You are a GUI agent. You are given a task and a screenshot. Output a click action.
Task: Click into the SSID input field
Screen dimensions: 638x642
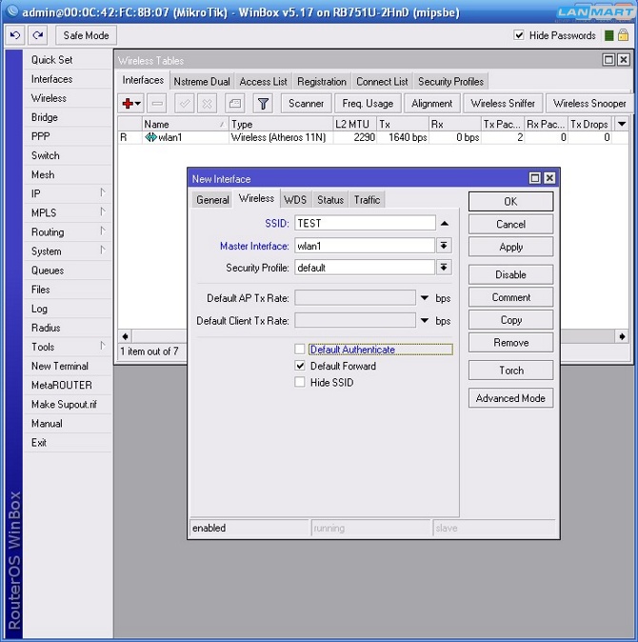coord(365,223)
